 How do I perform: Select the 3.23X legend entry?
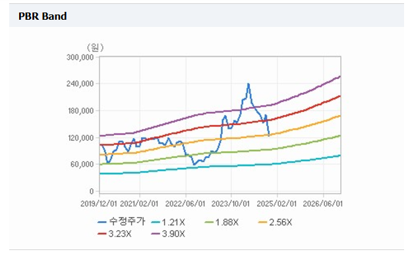click(x=115, y=234)
